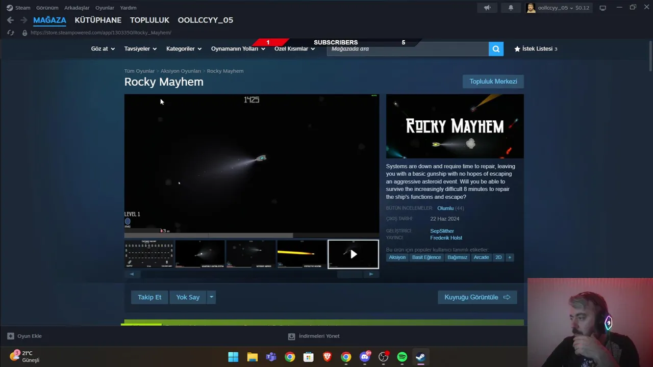Open Brave browser from the taskbar

click(x=327, y=357)
